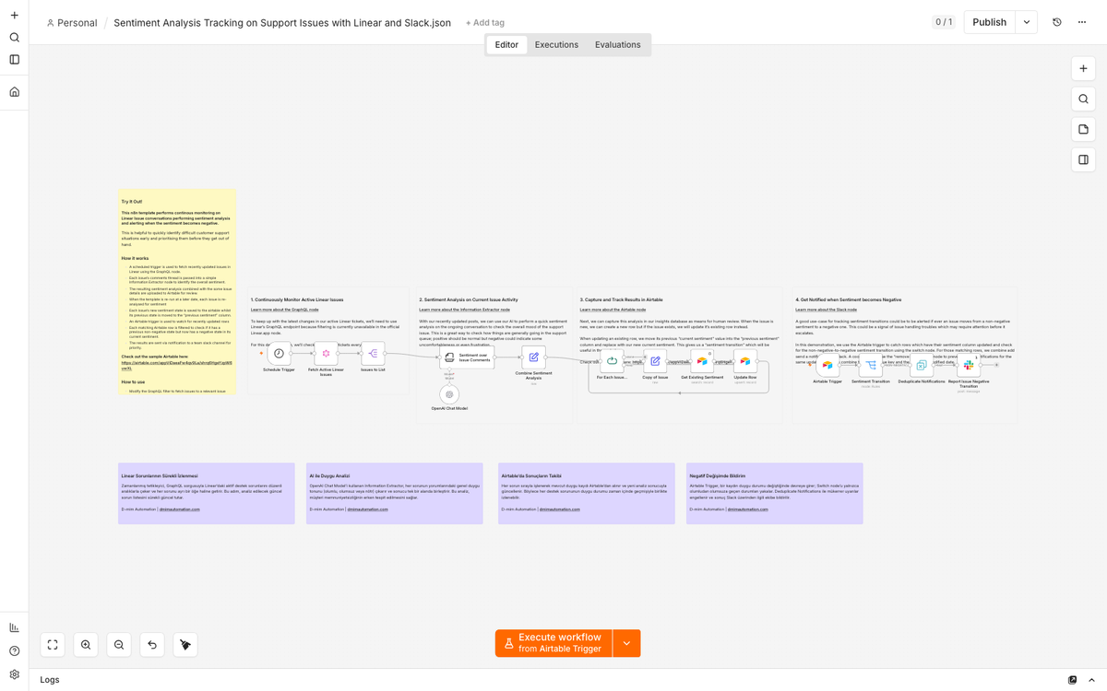Screen dimensions: 1107x691
Task: Open 'Learn more about the Slack node' link
Action: [827, 310]
